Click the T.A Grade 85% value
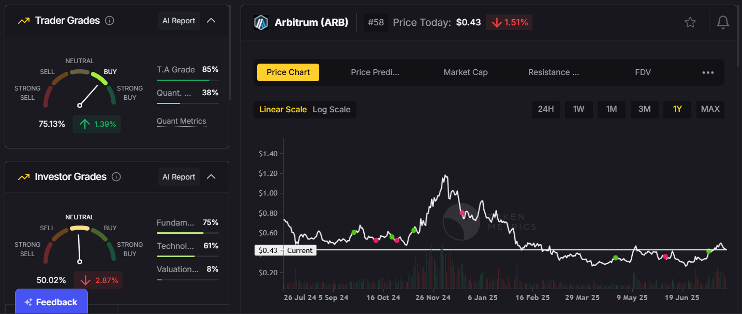742x314 pixels. [210, 69]
